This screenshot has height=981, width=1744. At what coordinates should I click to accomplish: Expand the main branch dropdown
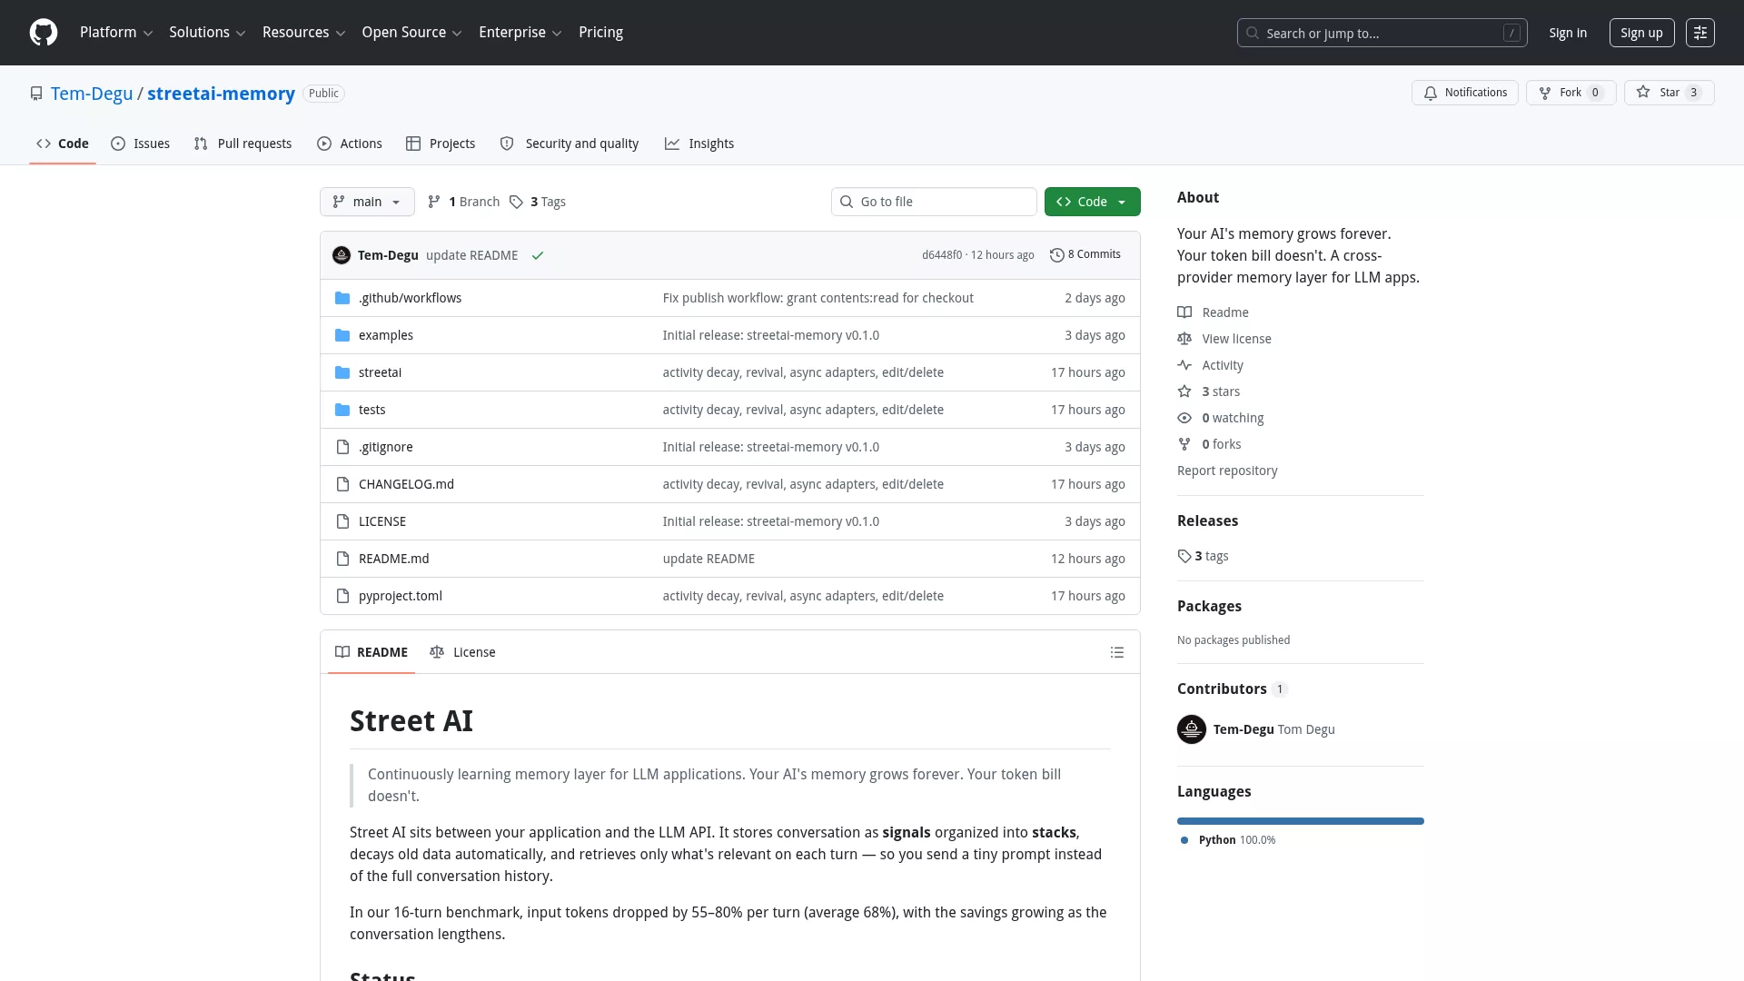point(367,202)
